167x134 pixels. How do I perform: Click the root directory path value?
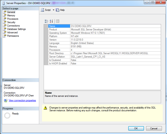(109, 53)
